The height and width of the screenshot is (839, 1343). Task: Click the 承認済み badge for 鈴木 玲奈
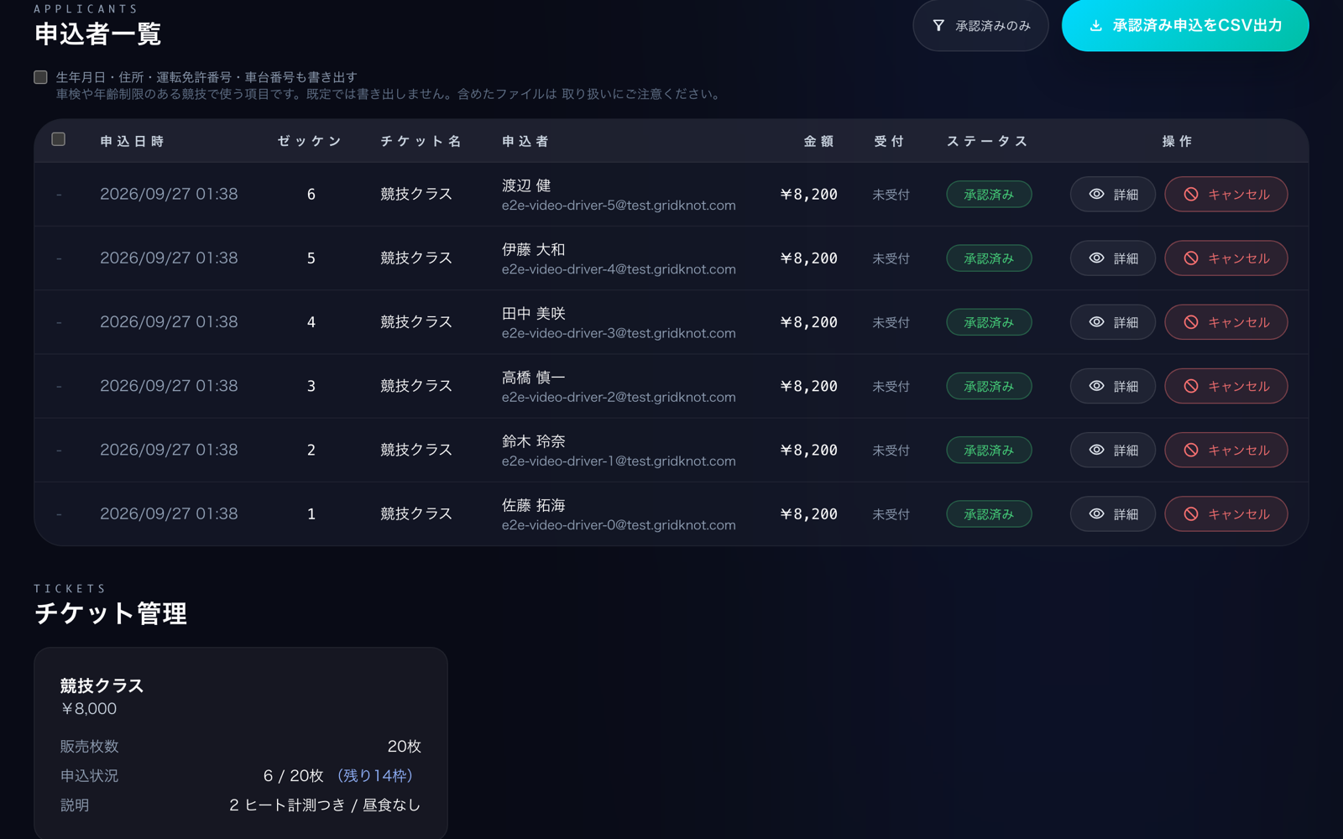[989, 450]
